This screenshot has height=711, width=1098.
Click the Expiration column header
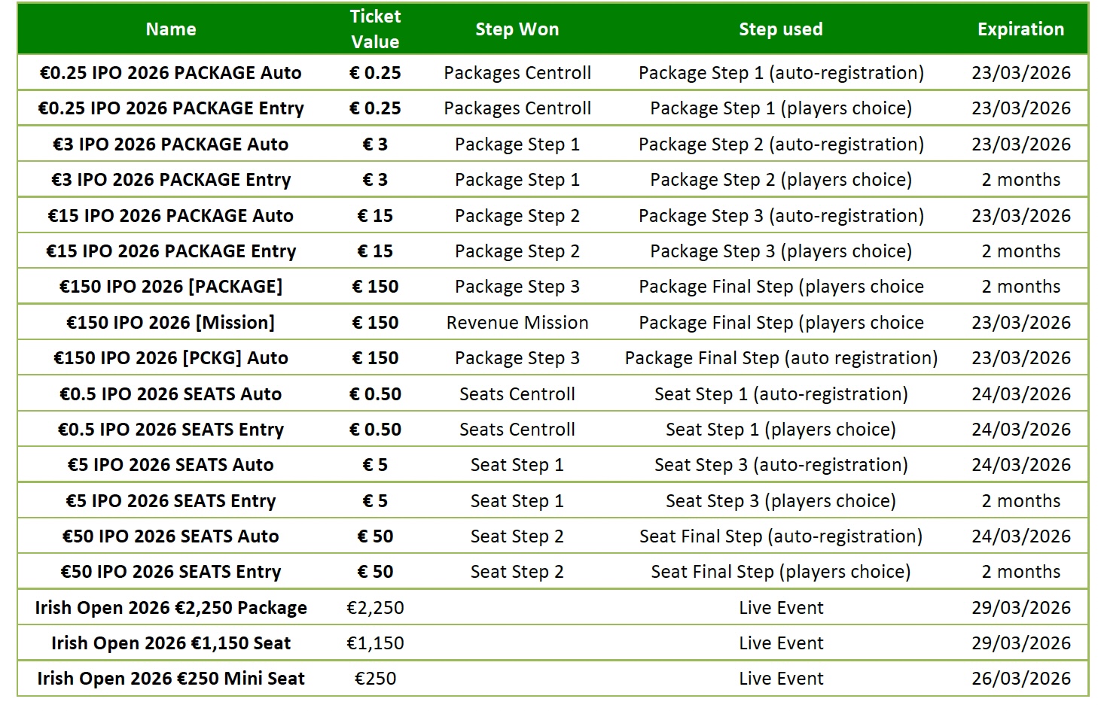point(1020,29)
